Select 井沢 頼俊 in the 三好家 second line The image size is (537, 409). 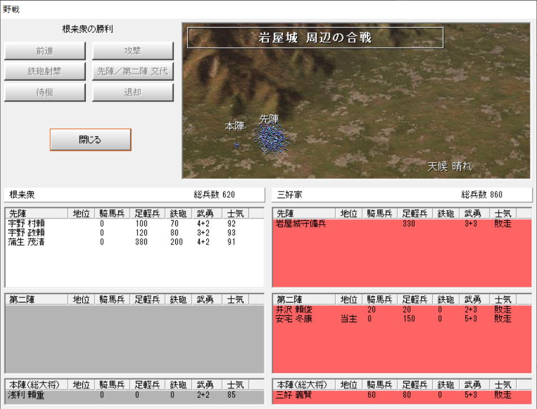294,310
